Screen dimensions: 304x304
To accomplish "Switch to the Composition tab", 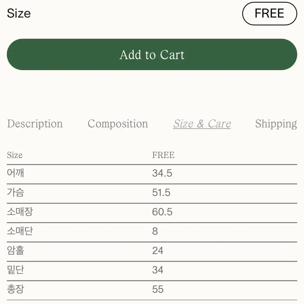I will 118,124.
